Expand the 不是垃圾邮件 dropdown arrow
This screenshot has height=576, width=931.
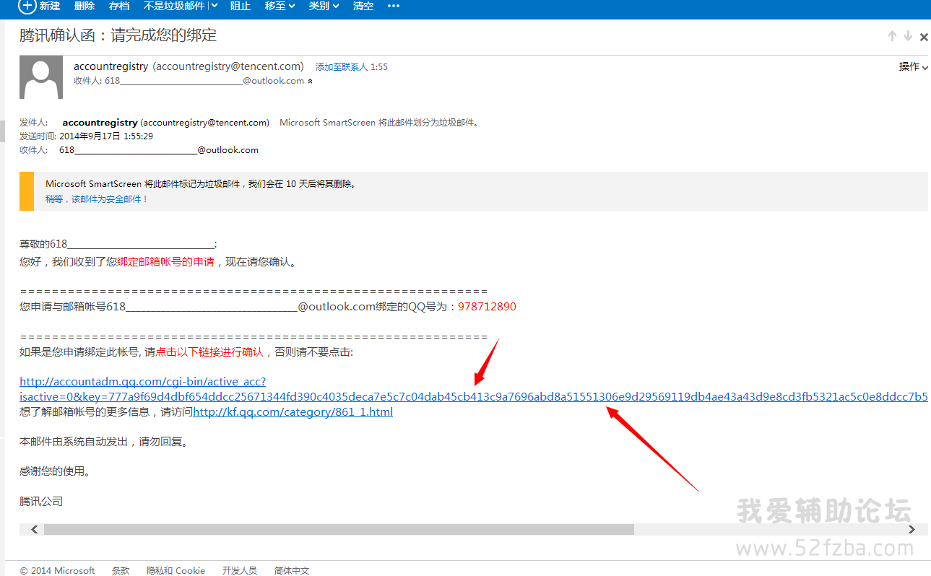pyautogui.click(x=215, y=6)
